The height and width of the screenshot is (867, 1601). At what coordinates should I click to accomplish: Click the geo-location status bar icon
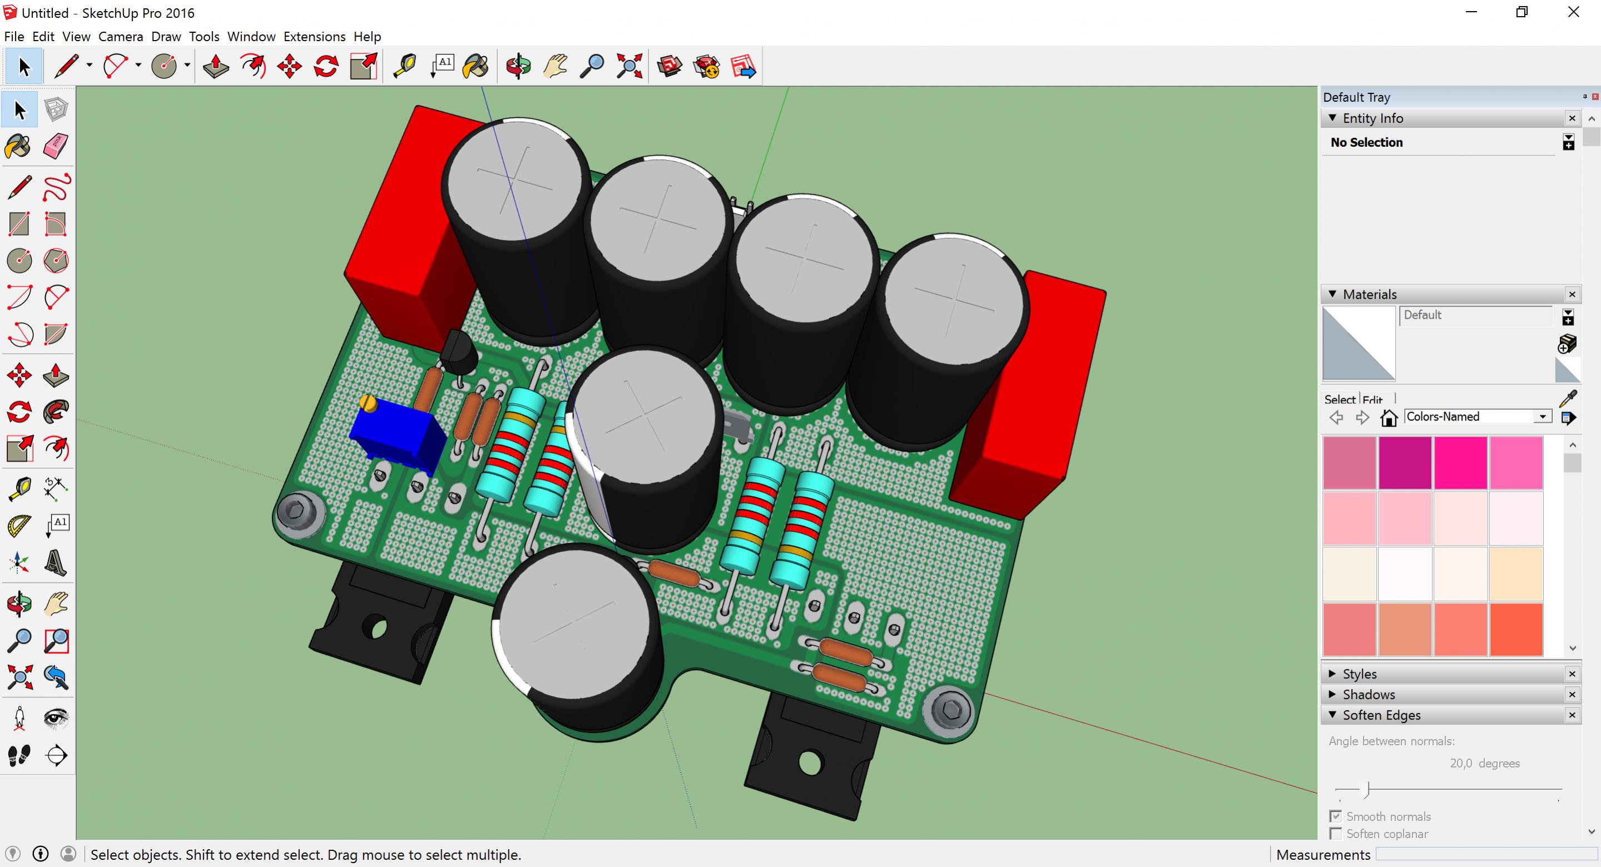click(x=12, y=854)
